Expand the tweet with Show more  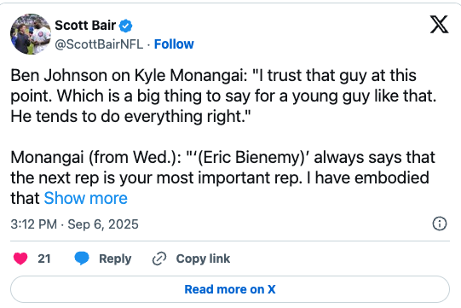[x=85, y=198]
